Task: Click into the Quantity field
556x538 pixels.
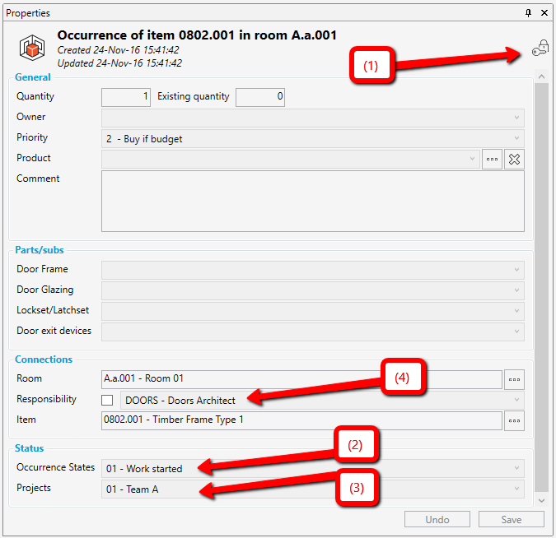Action: 126,97
